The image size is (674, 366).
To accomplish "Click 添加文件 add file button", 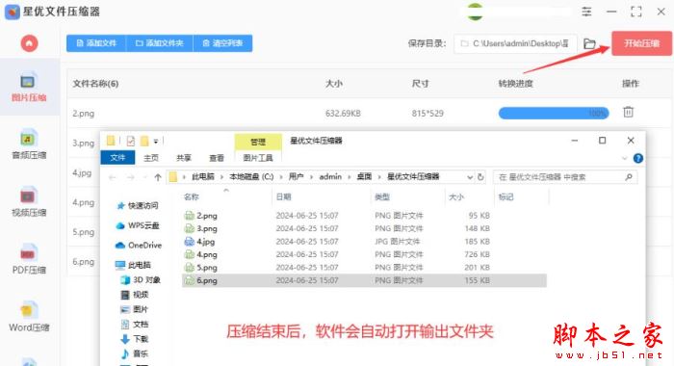I will pos(96,43).
